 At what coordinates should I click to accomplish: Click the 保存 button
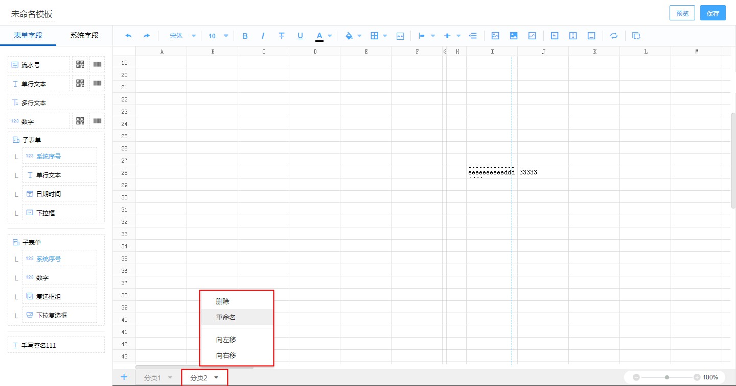(x=712, y=13)
